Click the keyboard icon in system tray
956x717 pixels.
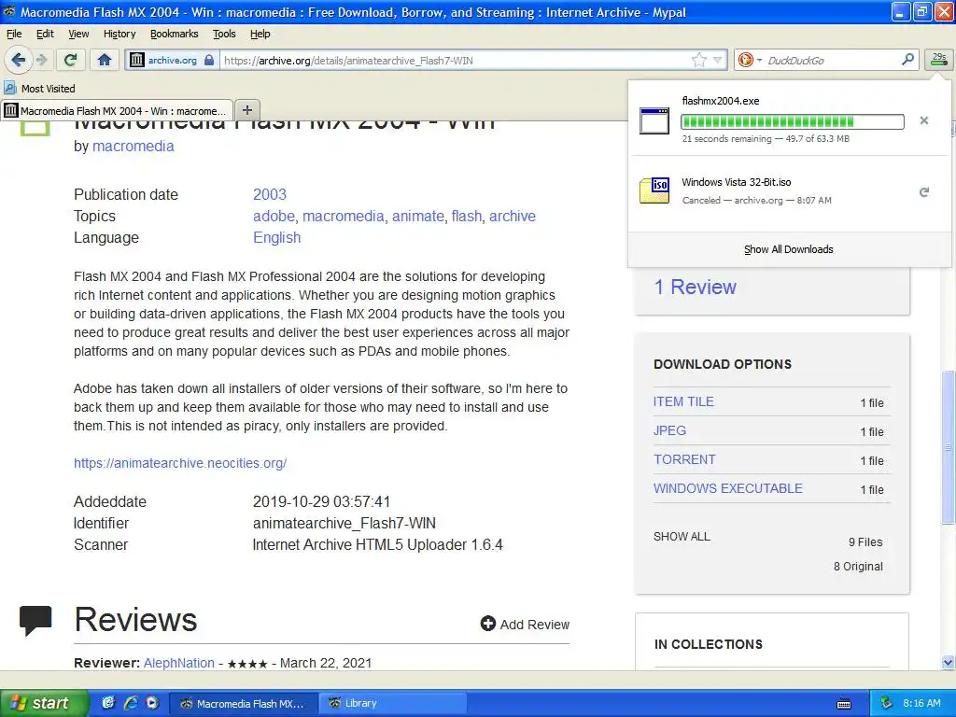[x=844, y=704]
